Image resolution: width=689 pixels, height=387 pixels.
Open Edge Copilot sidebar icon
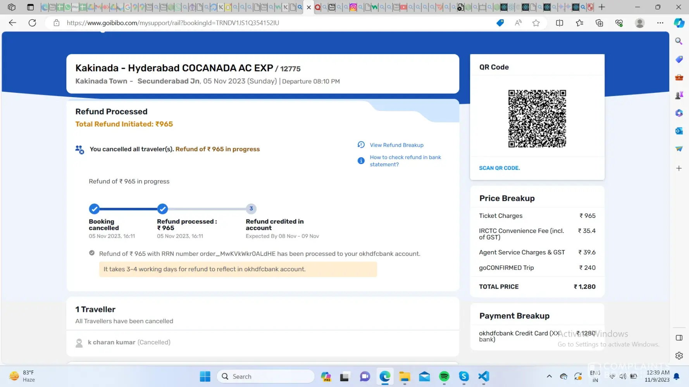click(679, 23)
